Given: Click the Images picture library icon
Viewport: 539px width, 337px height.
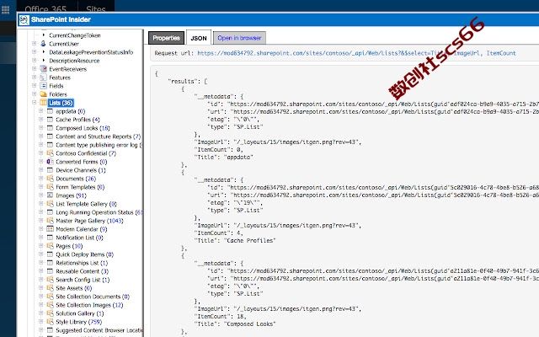Looking at the screenshot, I should point(50,195).
